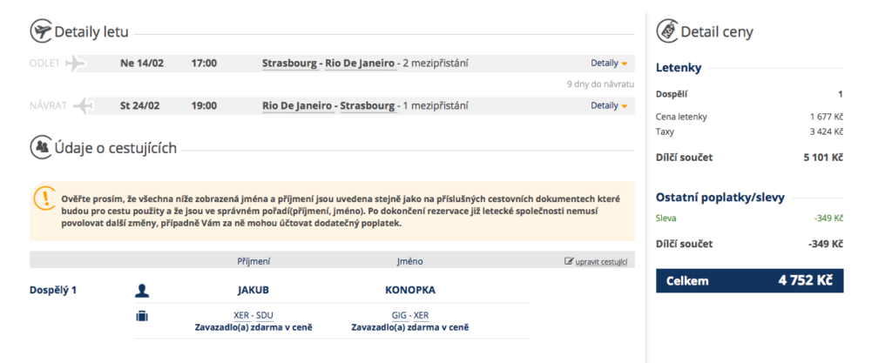Click the Celkem total price bar

(749, 280)
